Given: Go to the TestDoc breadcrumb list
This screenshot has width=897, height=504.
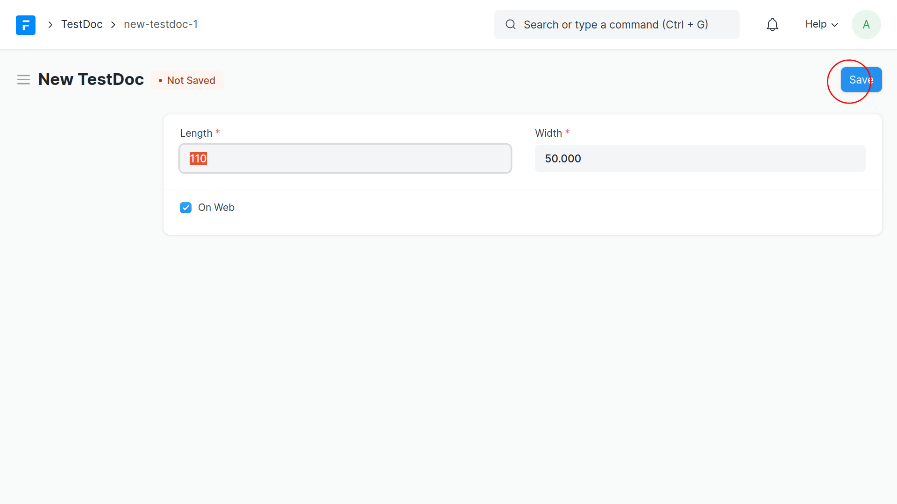Looking at the screenshot, I should [82, 24].
